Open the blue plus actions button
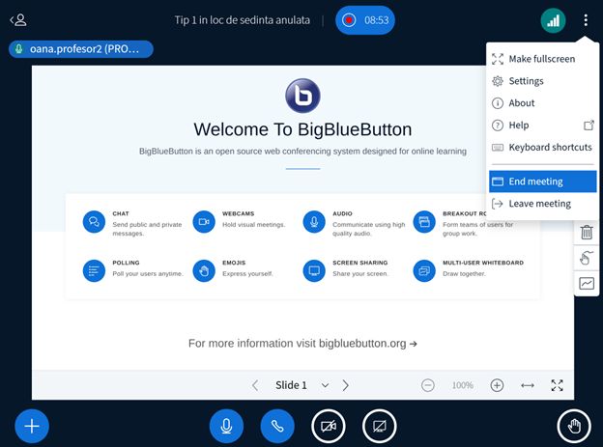The image size is (603, 447). coord(32,426)
